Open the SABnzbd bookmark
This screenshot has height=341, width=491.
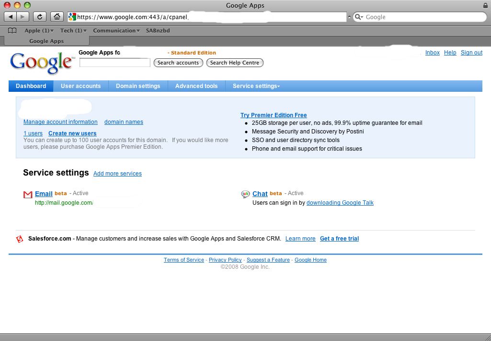[158, 31]
